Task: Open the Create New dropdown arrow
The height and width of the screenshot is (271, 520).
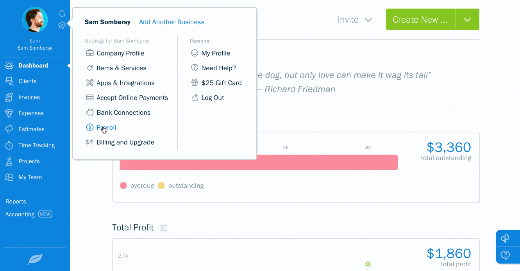Action: (x=467, y=20)
